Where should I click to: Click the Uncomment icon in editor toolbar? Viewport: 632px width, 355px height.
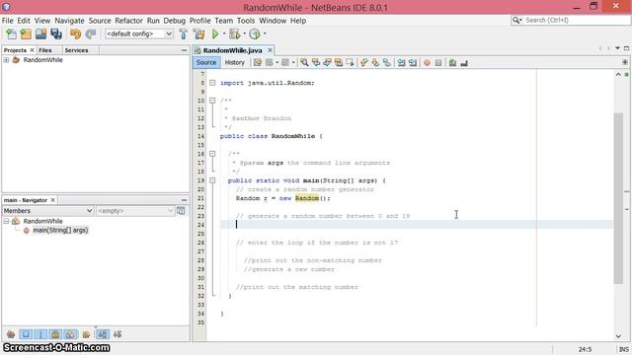point(464,63)
